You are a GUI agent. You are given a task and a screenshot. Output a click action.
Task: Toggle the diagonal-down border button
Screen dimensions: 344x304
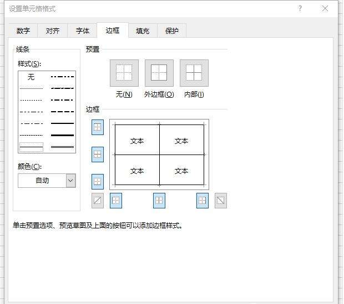[x=220, y=201]
